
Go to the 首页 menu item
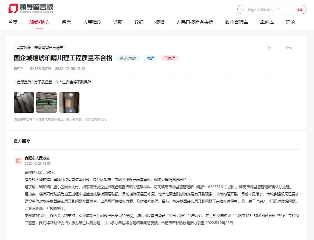tap(12, 22)
